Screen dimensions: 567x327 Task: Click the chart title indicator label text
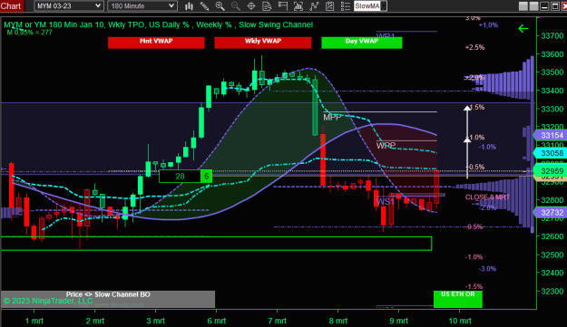point(159,24)
